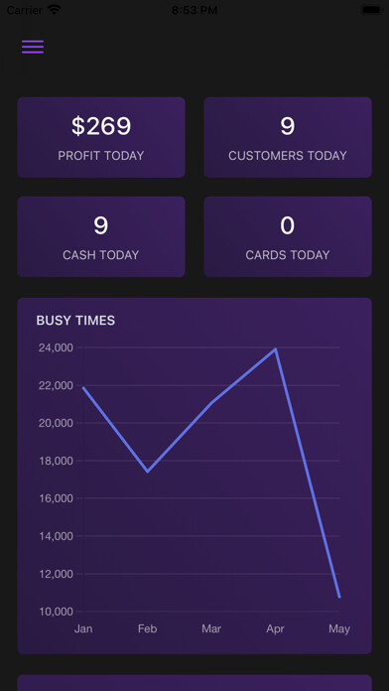
Task: Tap the 8:53 PM status bar clock
Action: pos(194,10)
